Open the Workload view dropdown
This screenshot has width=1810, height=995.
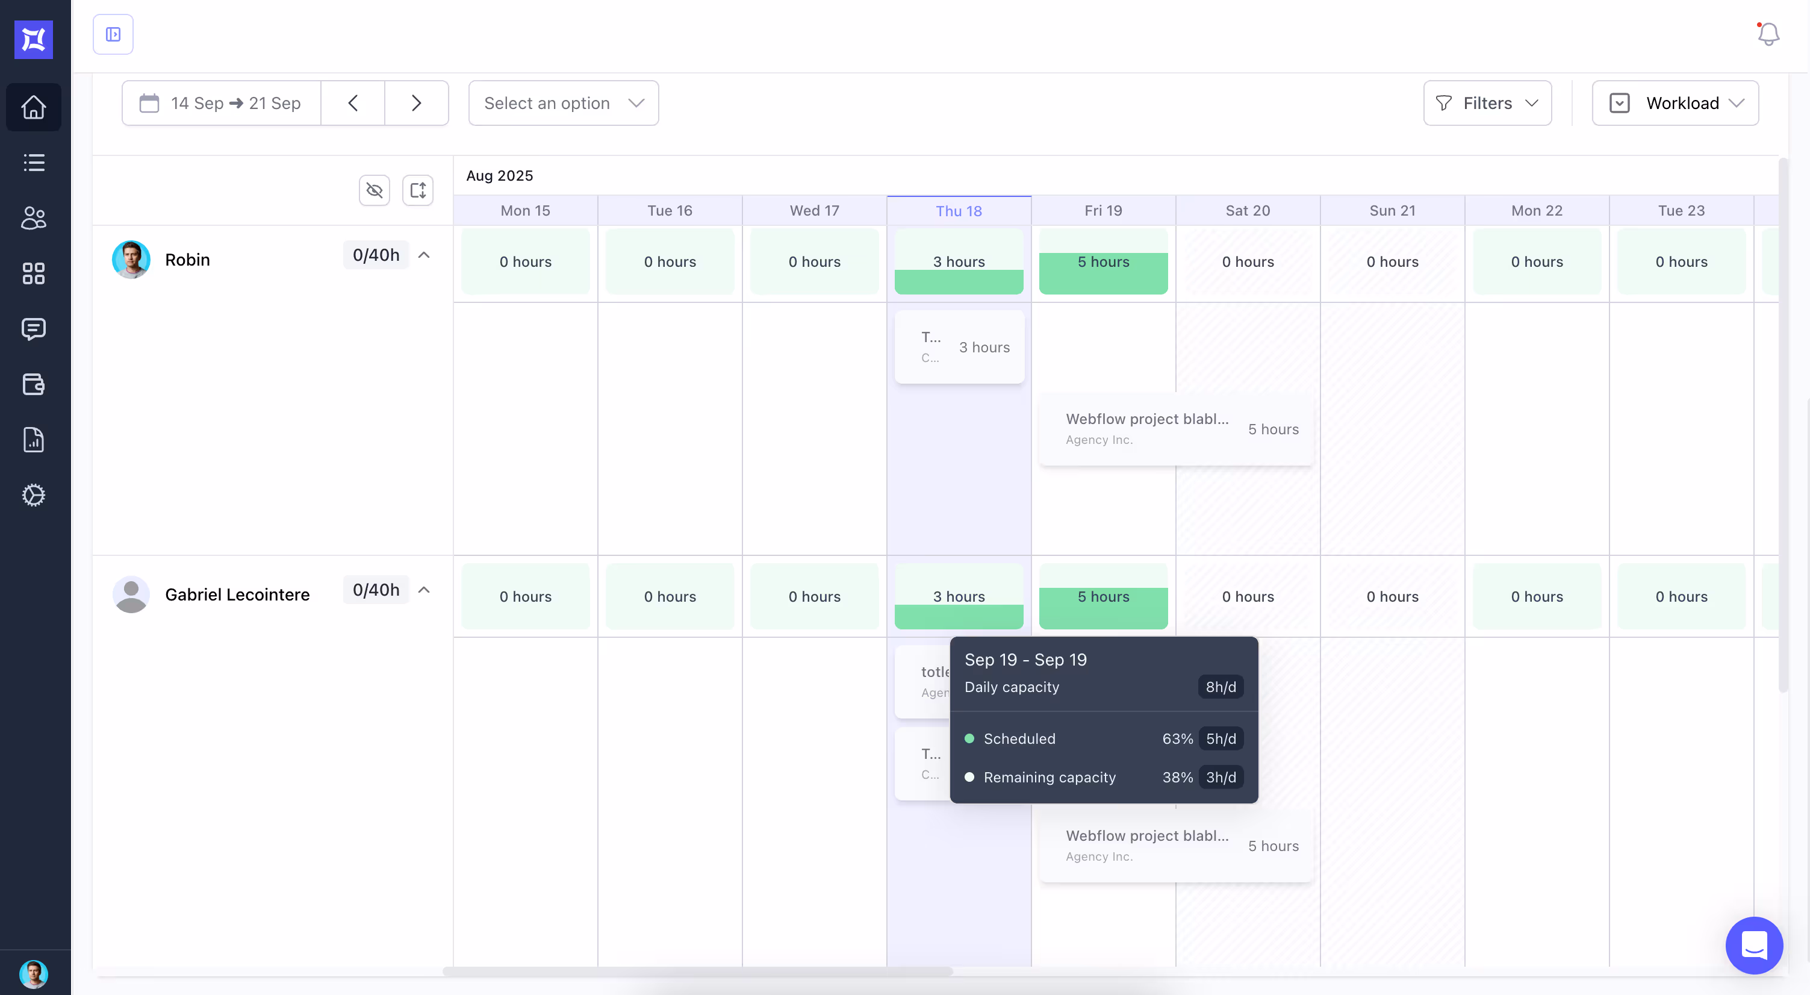coord(1675,104)
